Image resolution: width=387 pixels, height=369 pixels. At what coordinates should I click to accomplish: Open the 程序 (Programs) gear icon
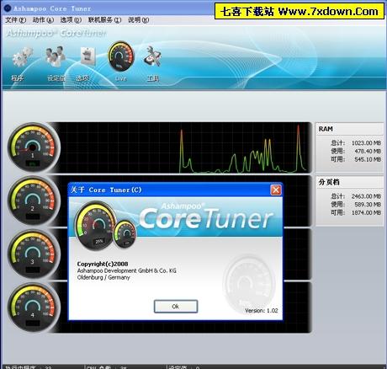click(22, 57)
